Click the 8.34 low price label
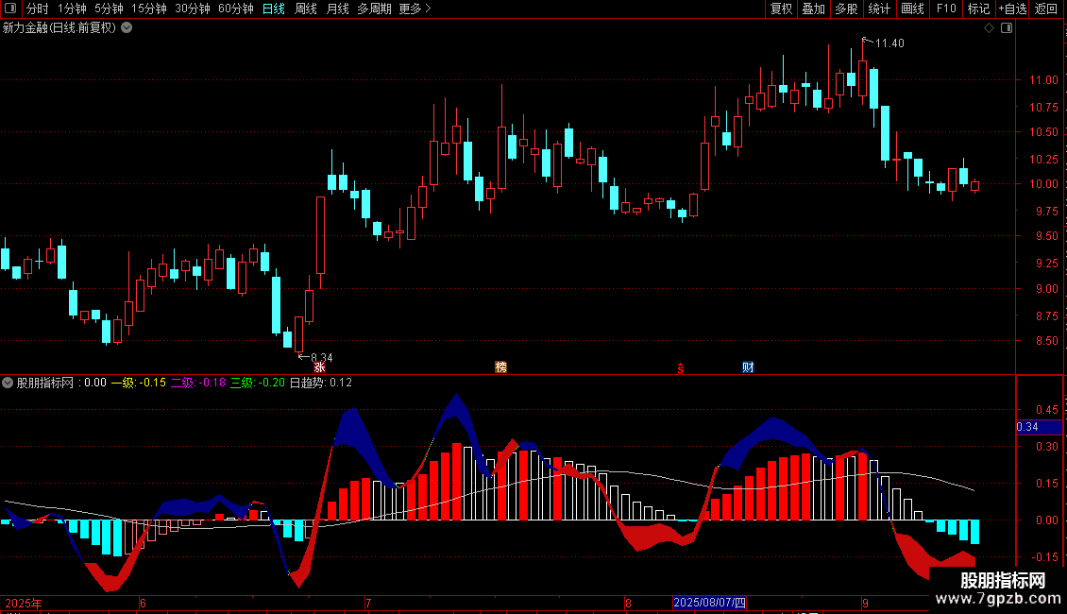 point(321,357)
